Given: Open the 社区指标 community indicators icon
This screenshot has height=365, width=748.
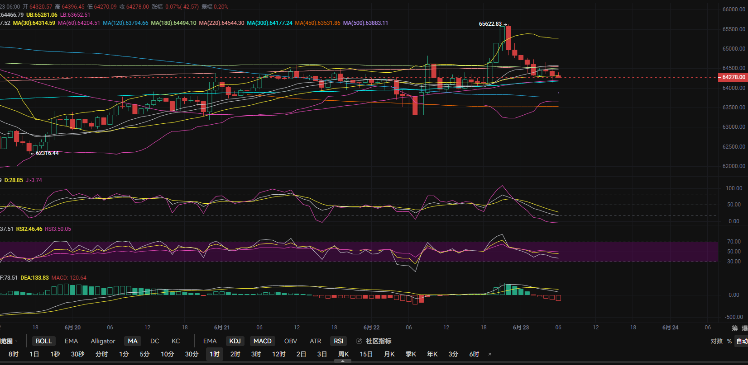Looking at the screenshot, I should coord(359,341).
